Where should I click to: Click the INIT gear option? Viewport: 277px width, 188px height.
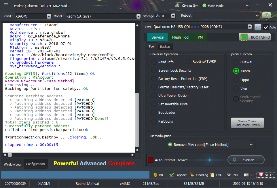pos(233,175)
